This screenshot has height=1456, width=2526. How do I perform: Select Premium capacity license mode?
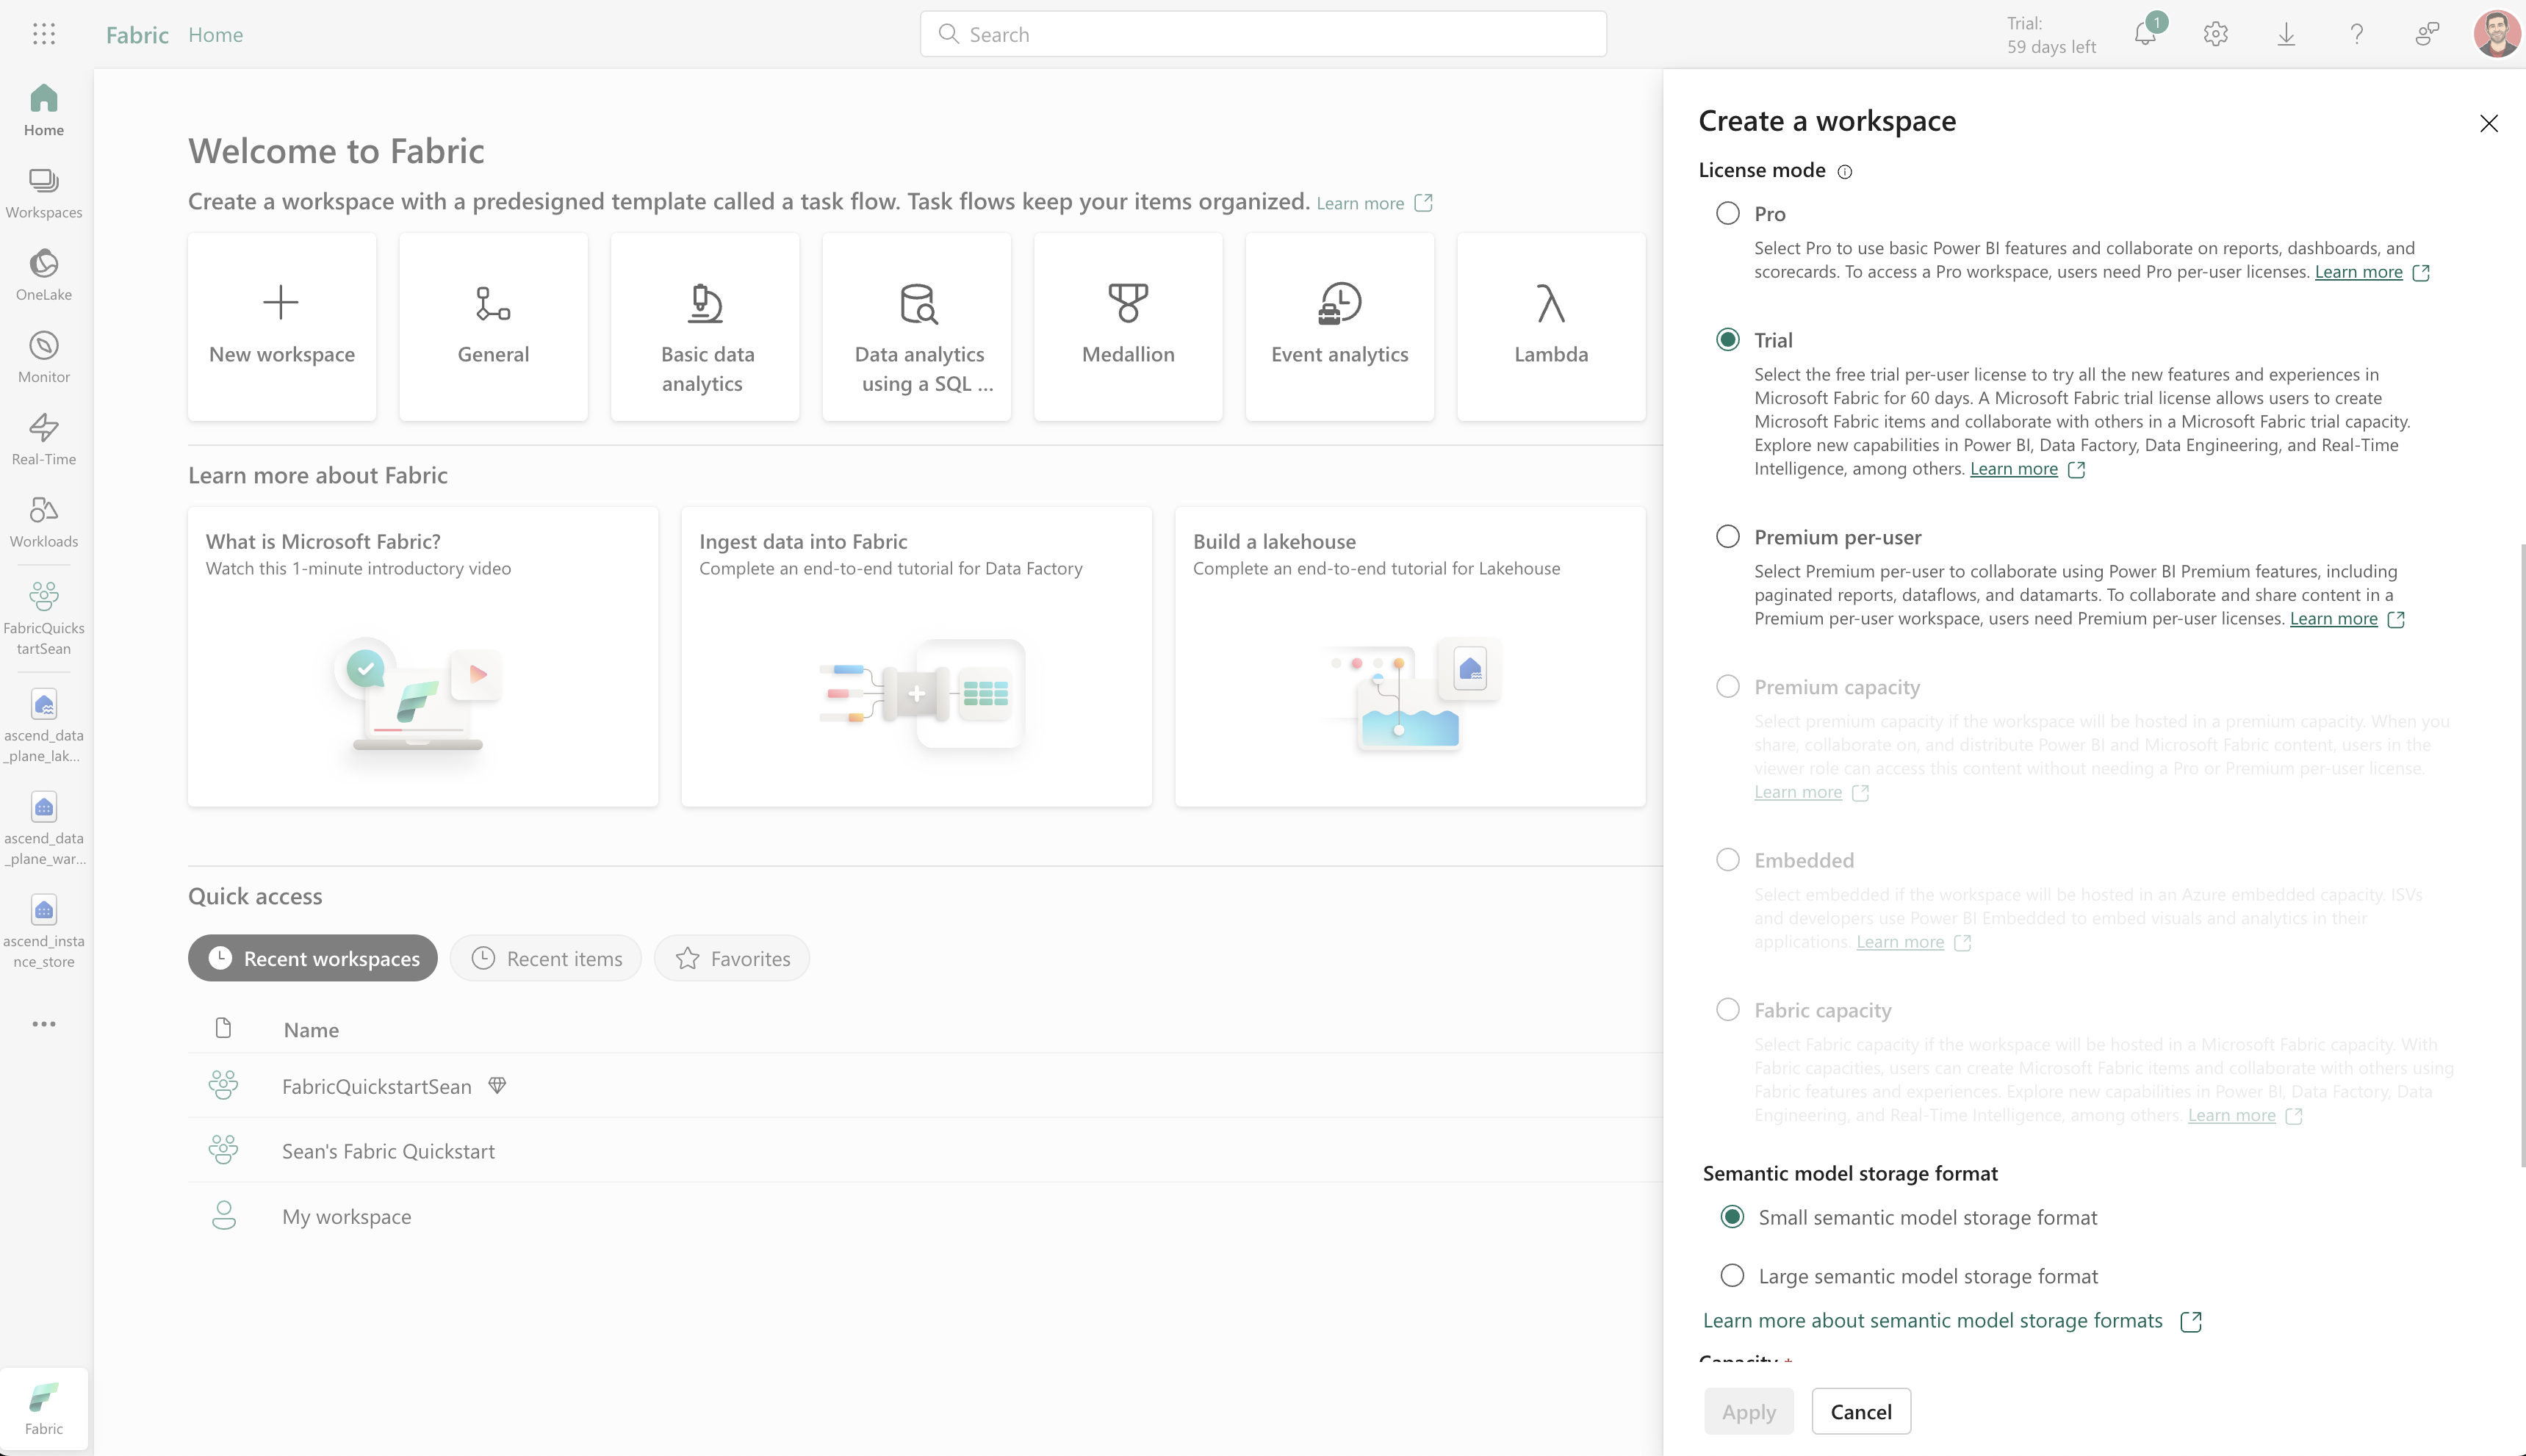1728,686
